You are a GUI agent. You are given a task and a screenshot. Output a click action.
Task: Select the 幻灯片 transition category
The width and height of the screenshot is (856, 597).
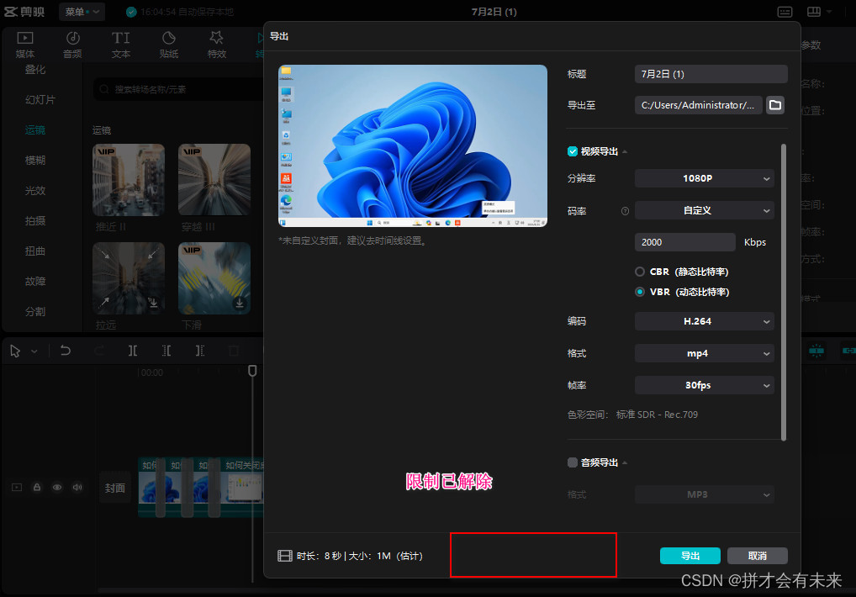40,100
